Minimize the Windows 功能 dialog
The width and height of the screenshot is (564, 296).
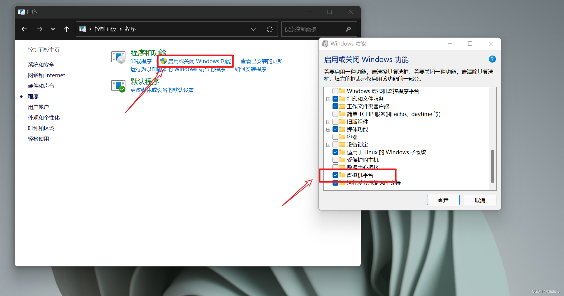[x=450, y=44]
